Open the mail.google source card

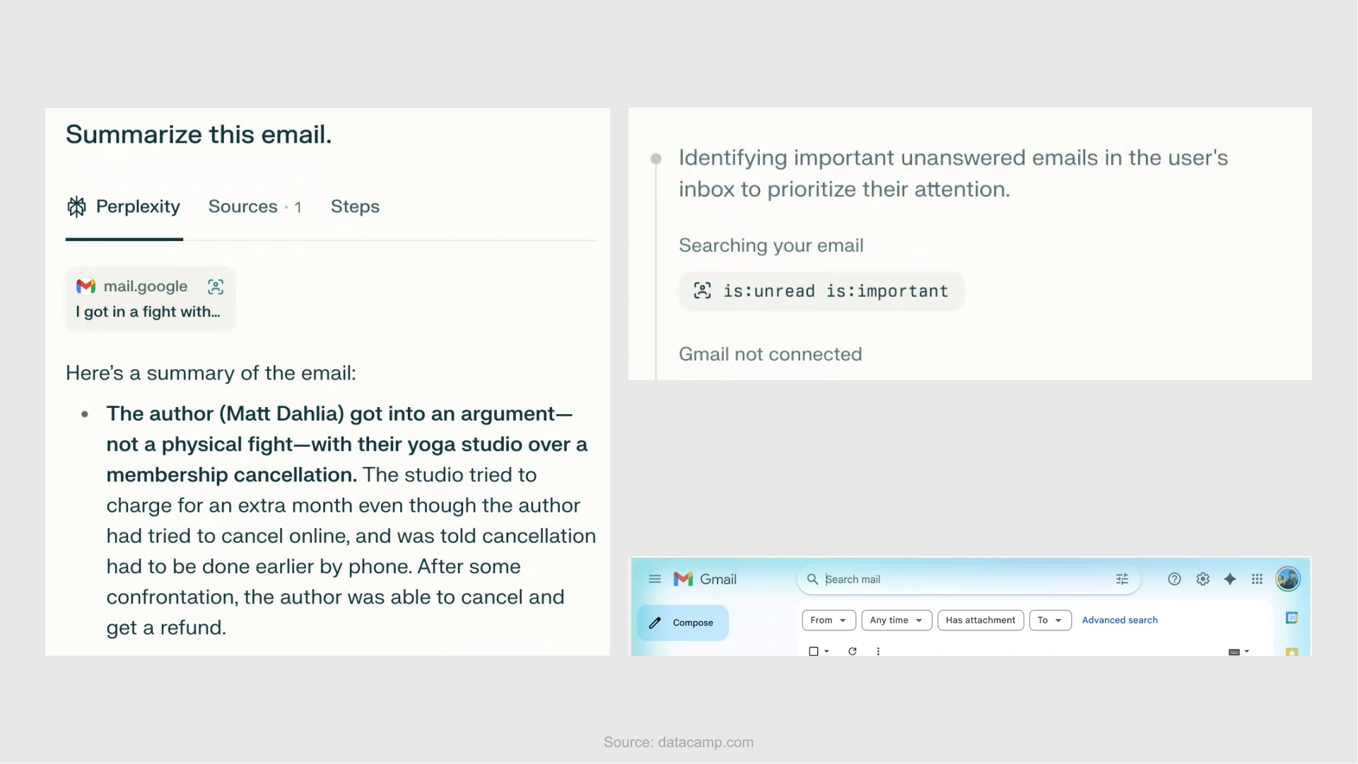151,299
